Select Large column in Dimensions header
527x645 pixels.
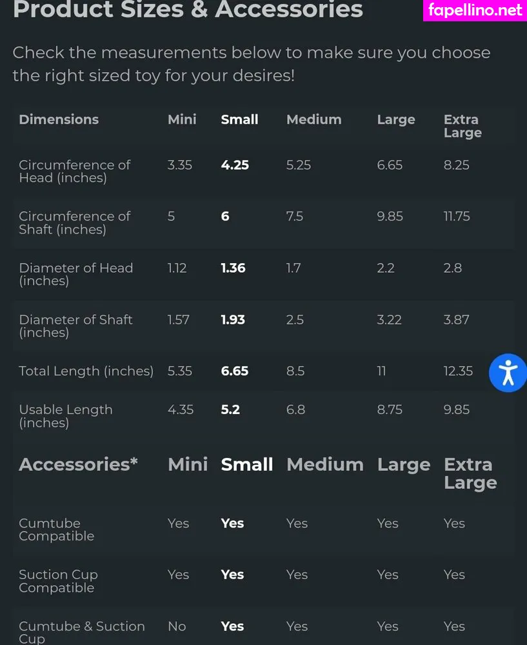tap(395, 119)
